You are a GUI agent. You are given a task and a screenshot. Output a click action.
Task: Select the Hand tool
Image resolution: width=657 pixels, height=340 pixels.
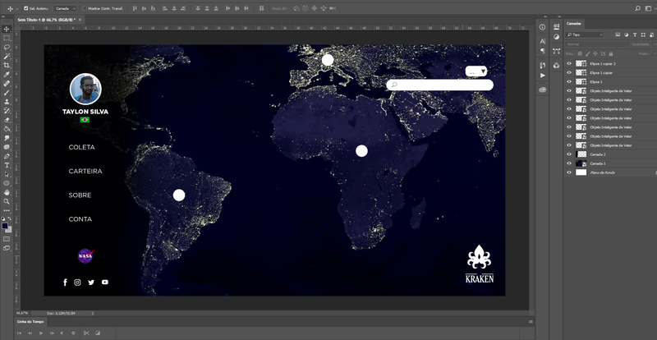tap(7, 192)
